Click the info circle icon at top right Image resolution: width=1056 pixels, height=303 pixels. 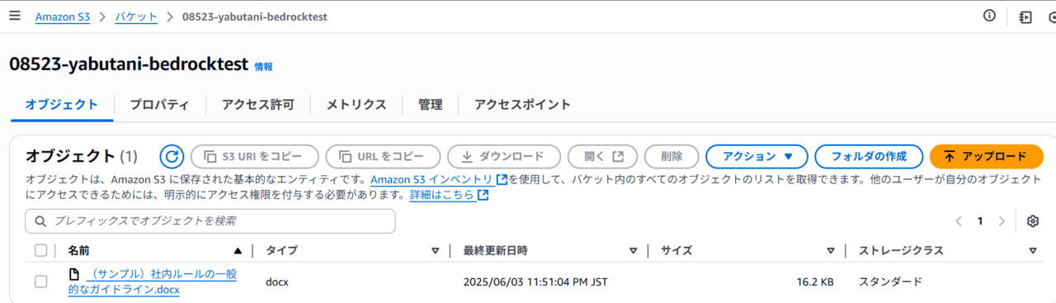coord(989,16)
